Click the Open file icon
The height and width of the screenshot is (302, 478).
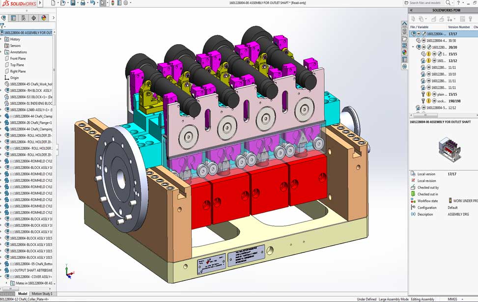coord(63,3)
